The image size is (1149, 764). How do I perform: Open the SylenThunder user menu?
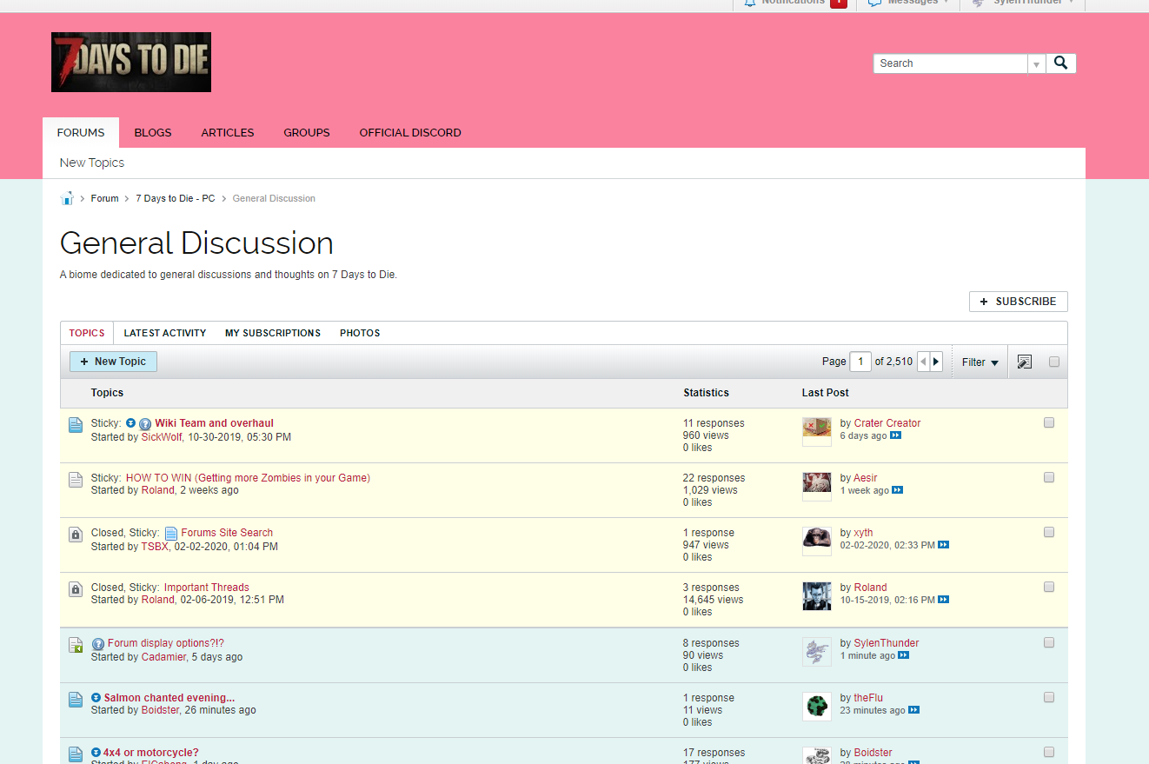[x=1023, y=3]
